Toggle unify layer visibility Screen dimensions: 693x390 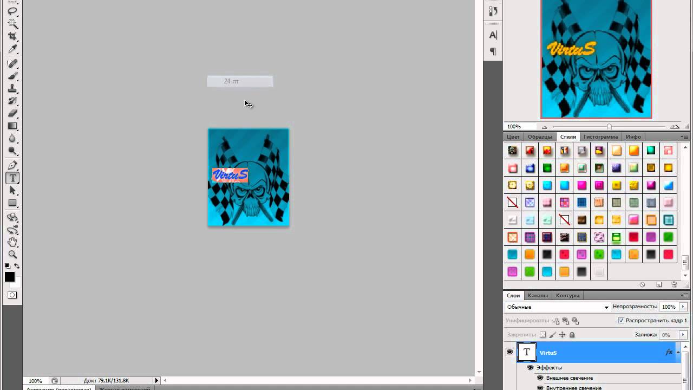[x=566, y=321]
